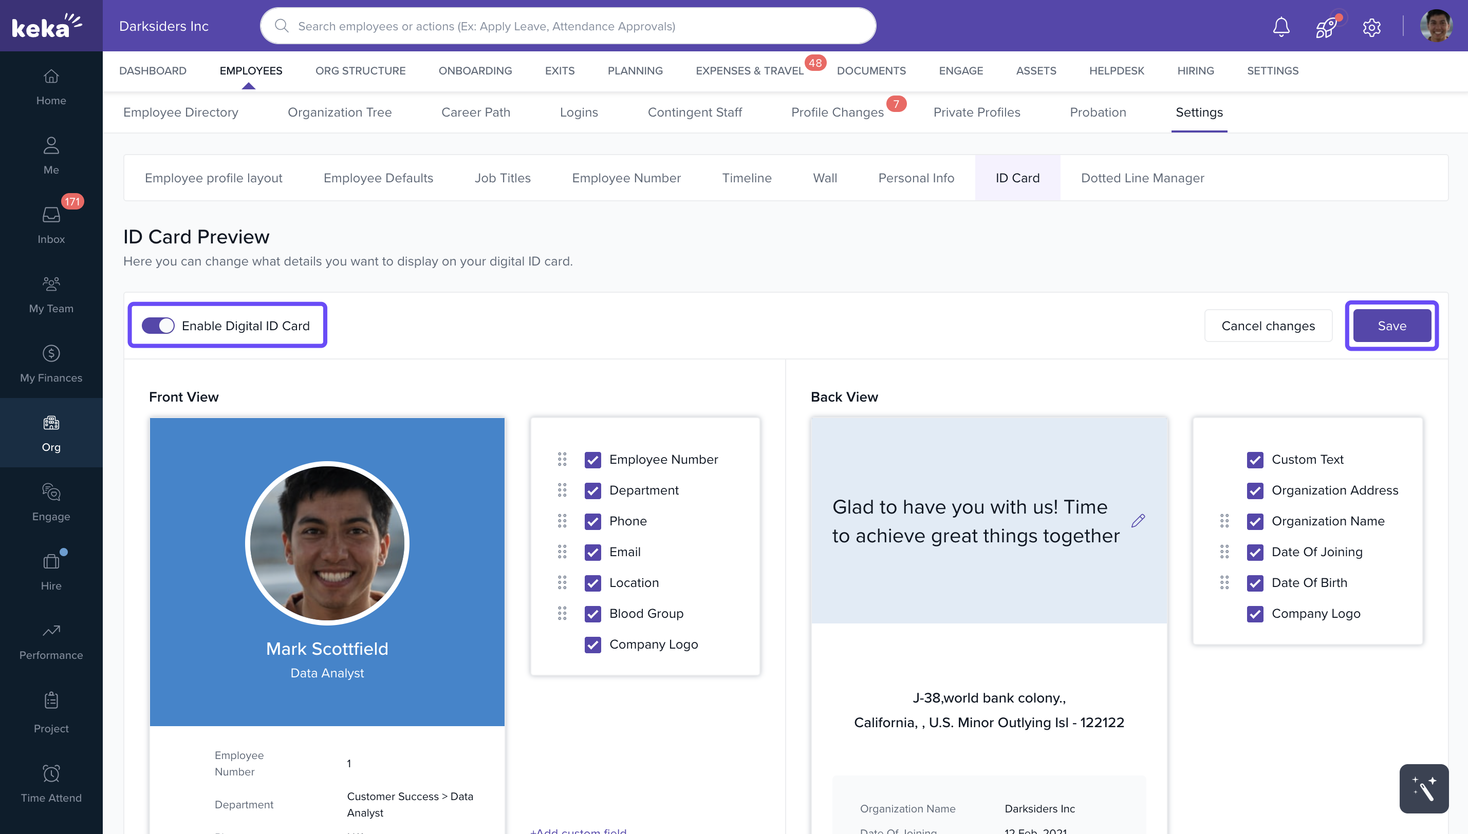Image resolution: width=1468 pixels, height=834 pixels.
Task: Uncheck the Organization Address checkbox
Action: (1255, 490)
